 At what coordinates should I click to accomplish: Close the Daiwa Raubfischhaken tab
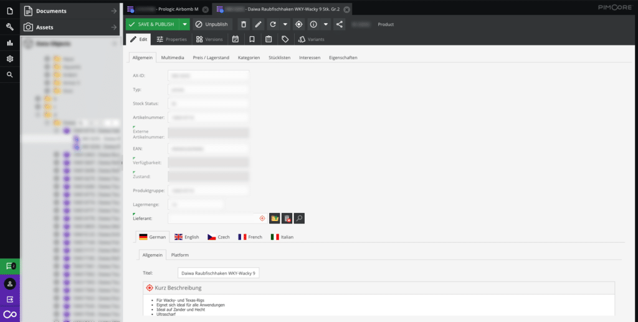click(346, 9)
